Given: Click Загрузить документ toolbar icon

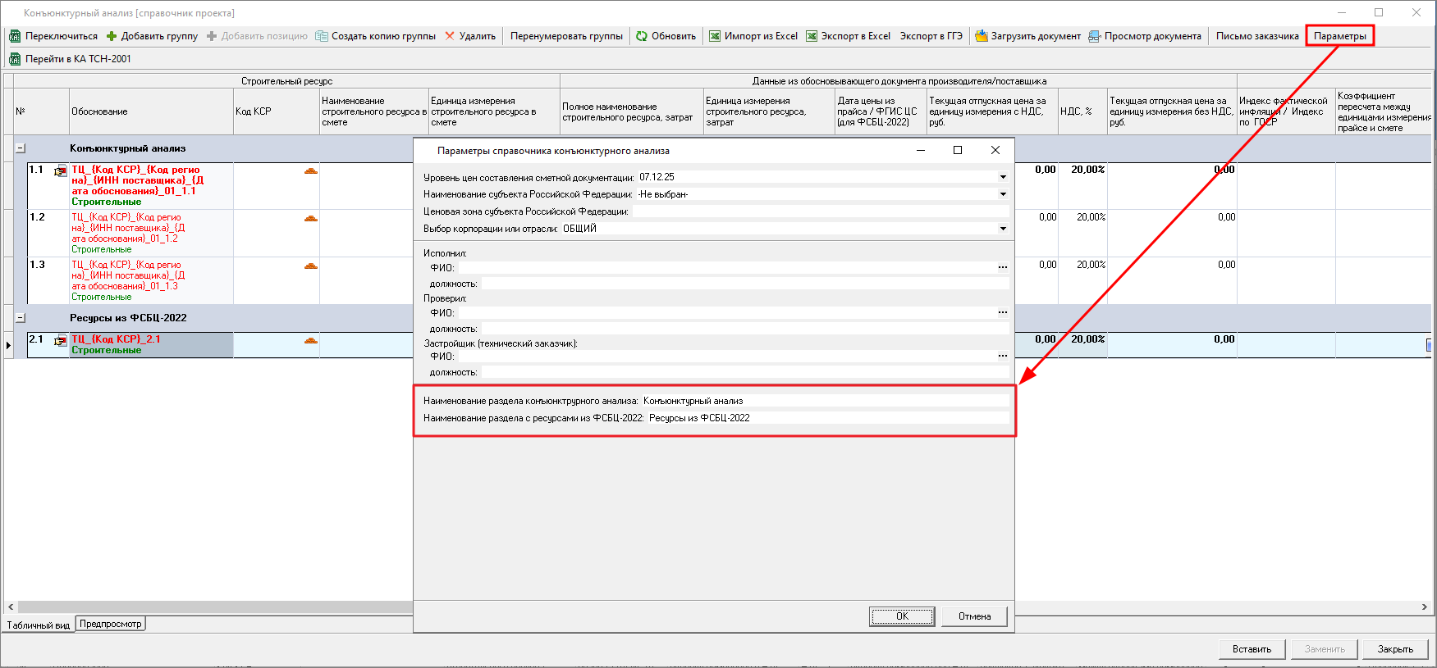Looking at the screenshot, I should click(x=982, y=36).
